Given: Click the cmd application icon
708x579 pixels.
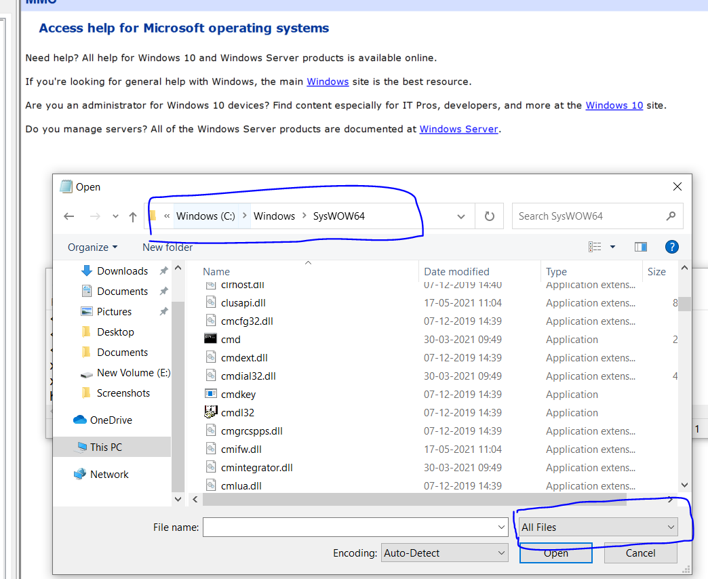Looking at the screenshot, I should coord(210,339).
